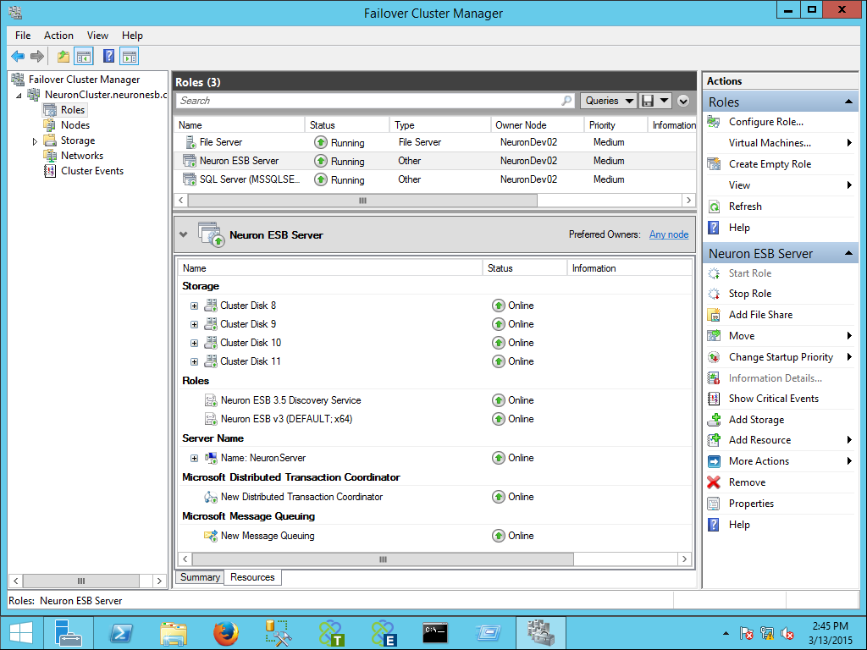The image size is (867, 650).
Task: Click Move action for Neuron ESB Server
Action: 742,335
